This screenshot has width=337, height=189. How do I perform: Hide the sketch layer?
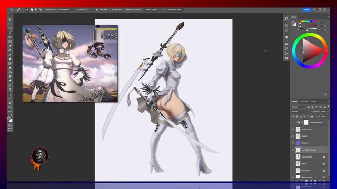(x=293, y=136)
